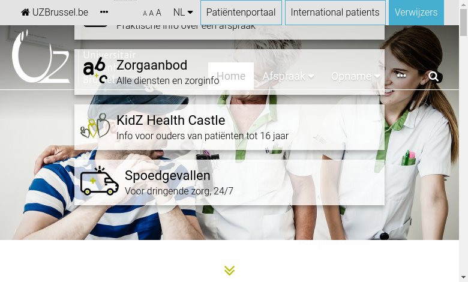Open the KidZ Health Castle card
The width and height of the screenshot is (468, 282).
point(229,127)
